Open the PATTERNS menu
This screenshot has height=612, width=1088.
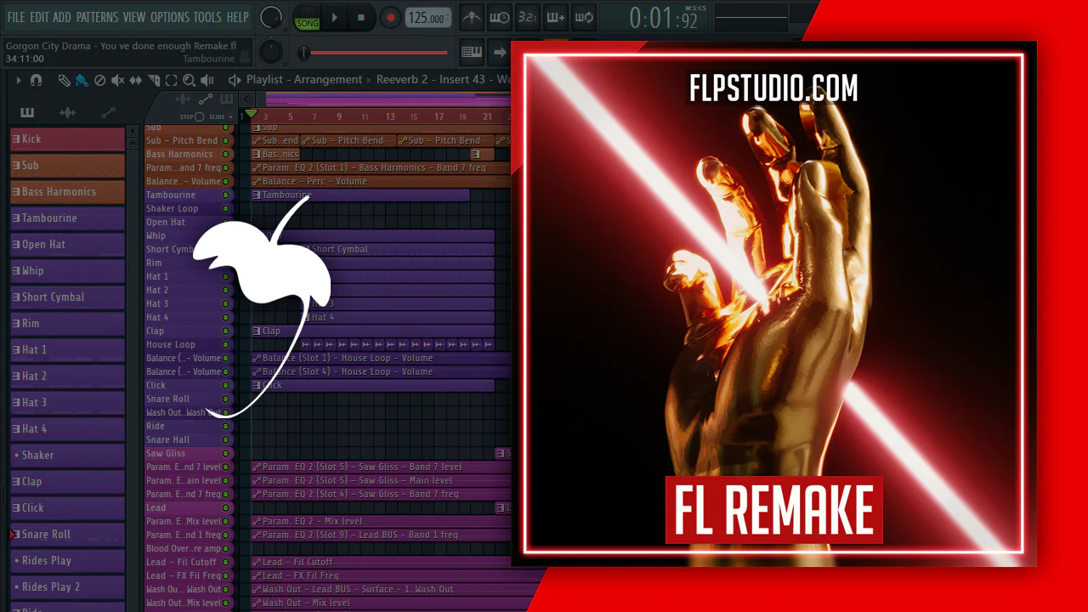(98, 17)
